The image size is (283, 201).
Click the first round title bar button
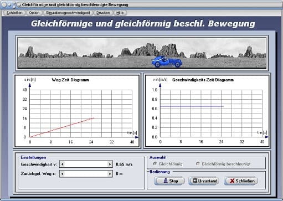[x=4, y=5]
